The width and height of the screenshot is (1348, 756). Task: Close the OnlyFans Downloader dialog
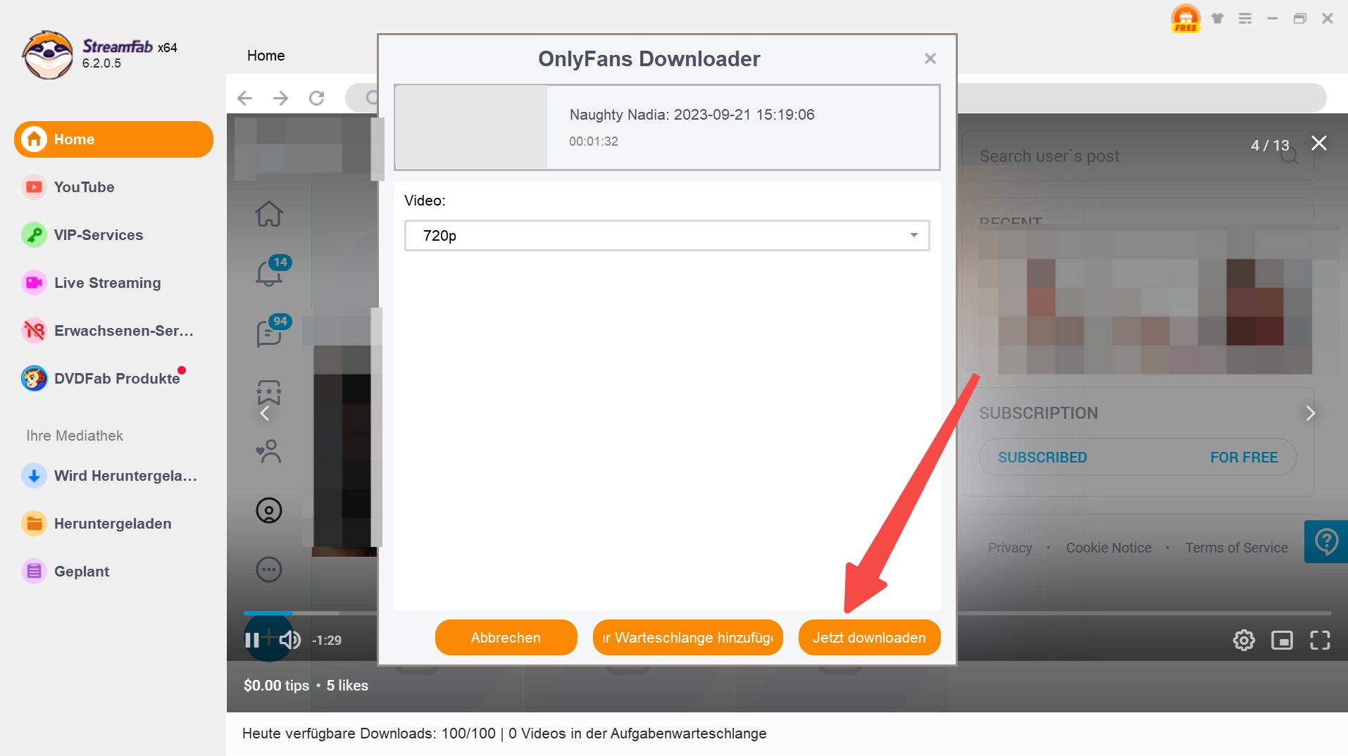pos(930,58)
